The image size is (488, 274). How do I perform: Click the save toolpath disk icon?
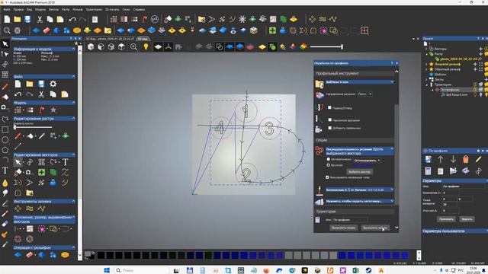pos(428,159)
